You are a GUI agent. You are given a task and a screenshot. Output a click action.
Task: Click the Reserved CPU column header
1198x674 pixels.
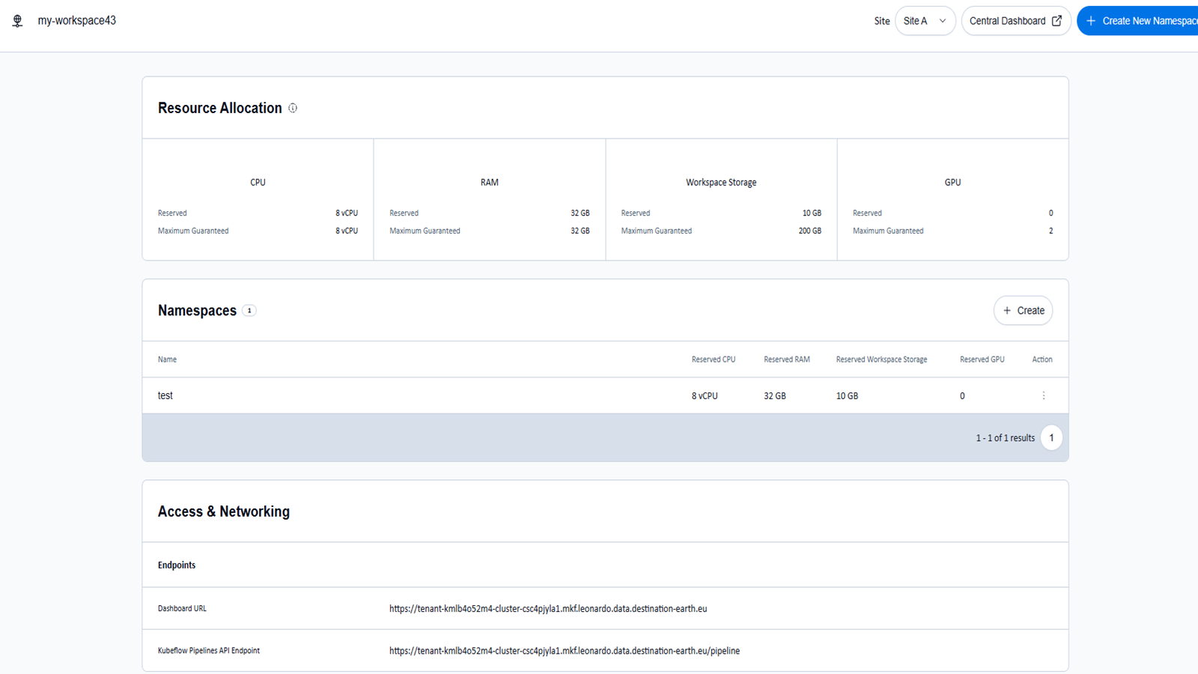pyautogui.click(x=714, y=359)
